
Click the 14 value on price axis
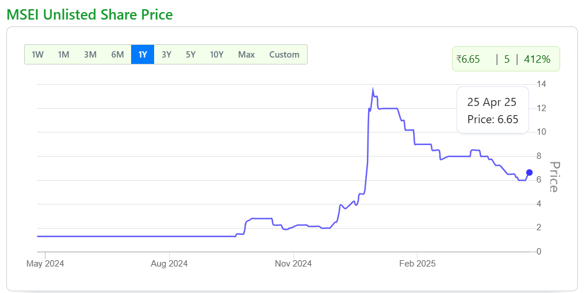542,84
